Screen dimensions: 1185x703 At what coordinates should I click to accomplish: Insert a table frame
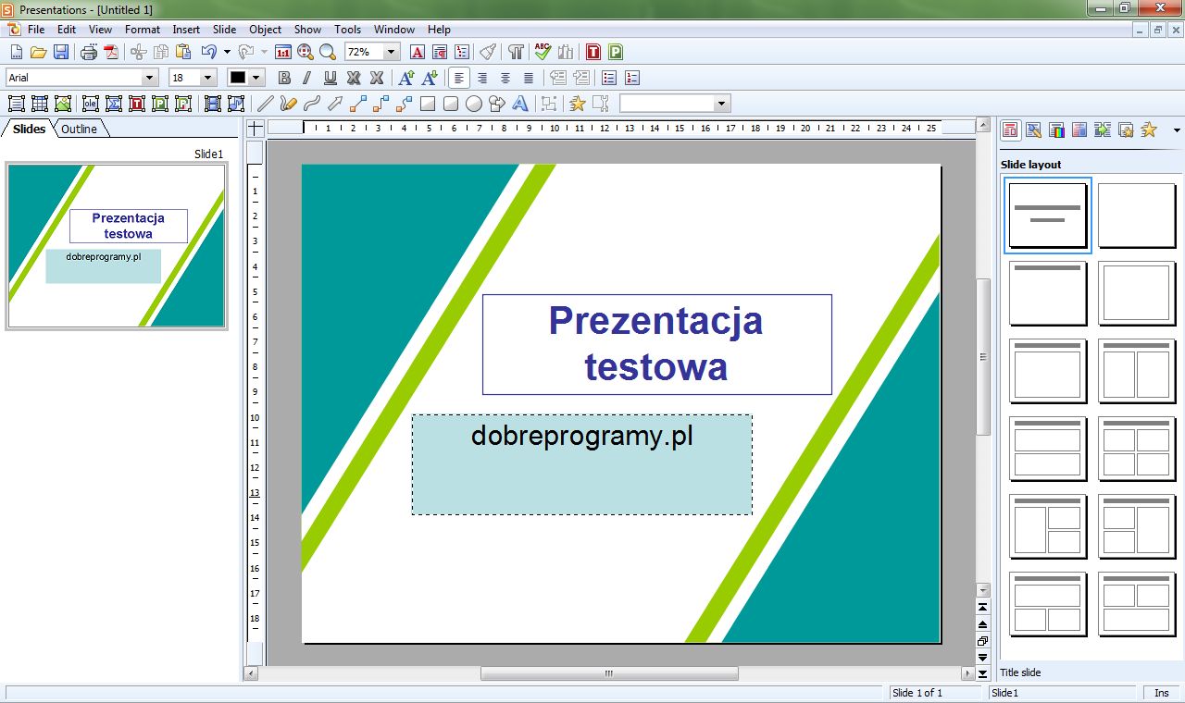tap(40, 104)
